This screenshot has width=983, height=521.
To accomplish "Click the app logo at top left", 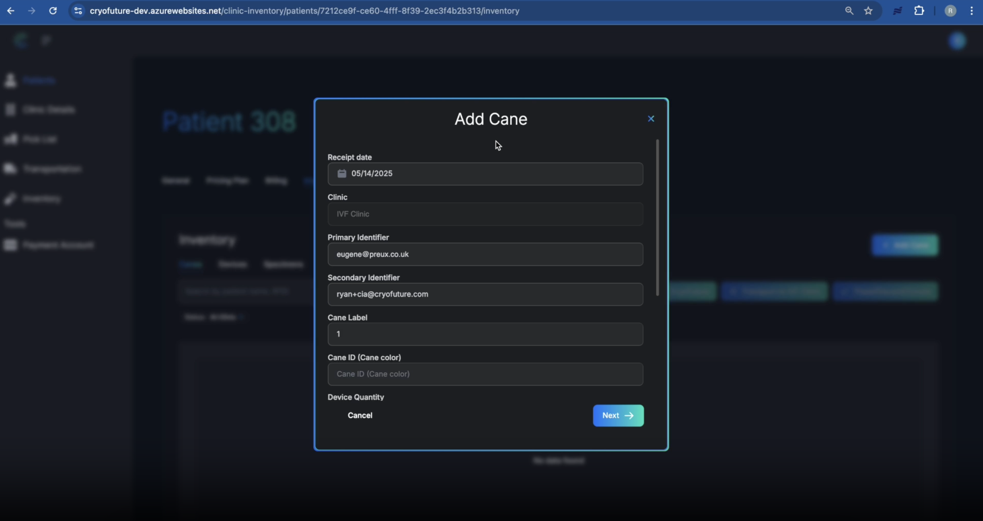I will click(x=21, y=40).
